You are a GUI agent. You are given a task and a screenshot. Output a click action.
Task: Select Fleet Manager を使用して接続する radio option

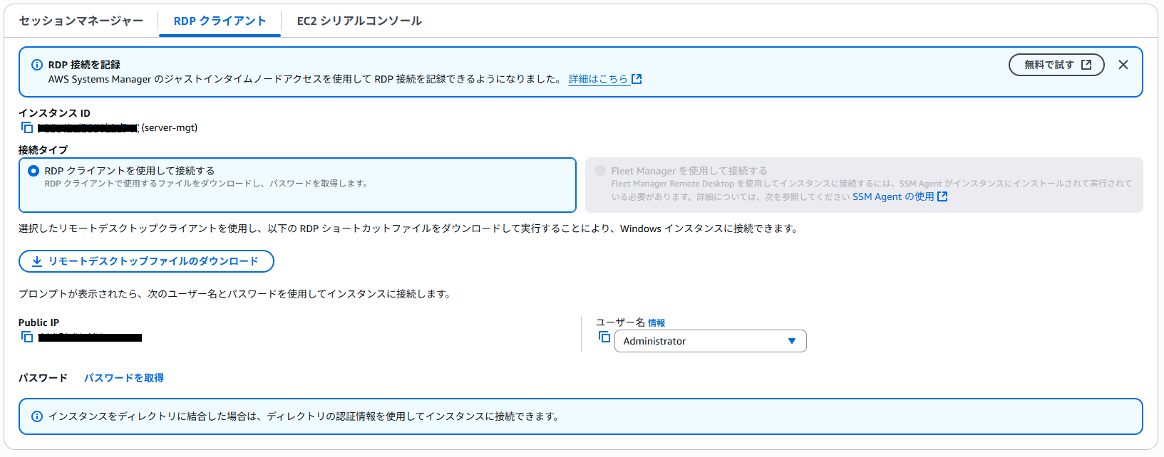click(x=600, y=171)
